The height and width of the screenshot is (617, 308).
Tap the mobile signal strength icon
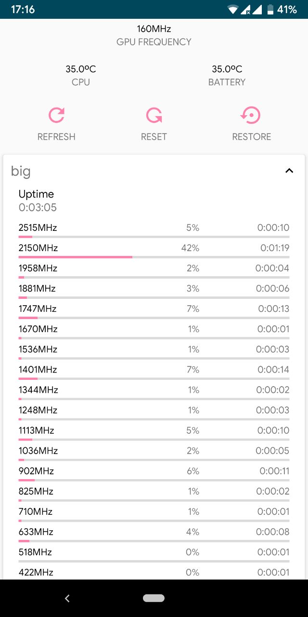click(257, 9)
